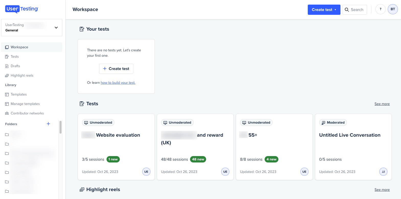Click the 4 new badge
The width and height of the screenshot is (401, 199).
click(x=271, y=159)
